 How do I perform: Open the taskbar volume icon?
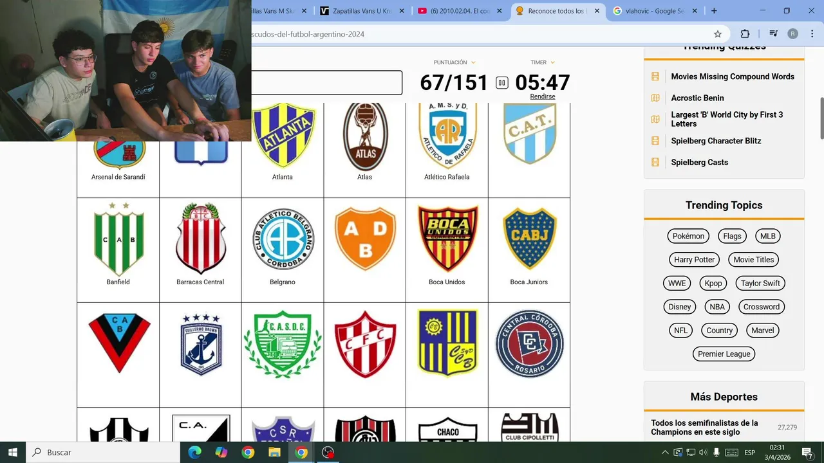(x=703, y=452)
